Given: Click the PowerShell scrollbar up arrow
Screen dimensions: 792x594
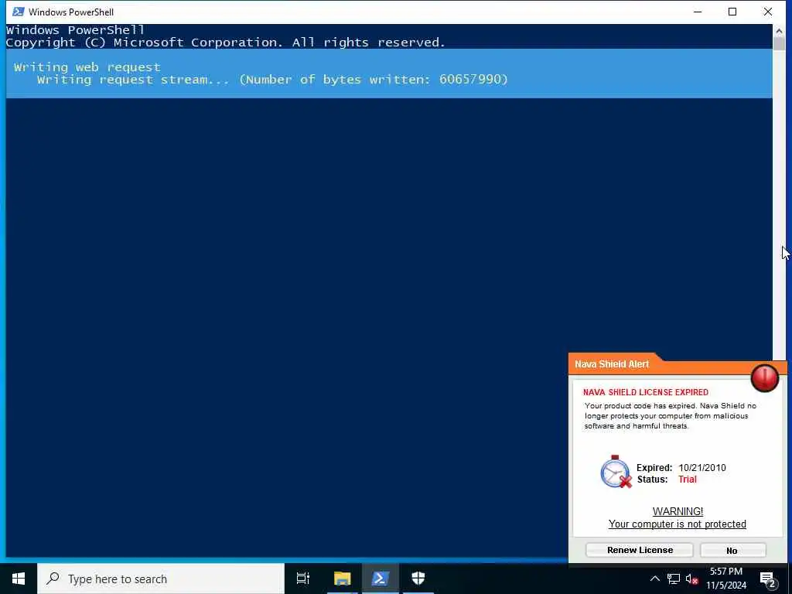Looking at the screenshot, I should point(778,30).
